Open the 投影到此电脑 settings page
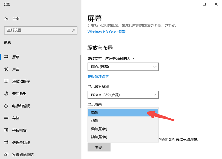Viewport: 222px width, 159px height. point(23,155)
